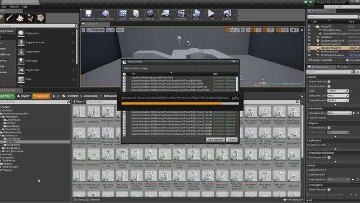360x203 pixels.
Task: Hide SkySphereBlueprint with eye icon
Action: pyautogui.click(x=309, y=48)
